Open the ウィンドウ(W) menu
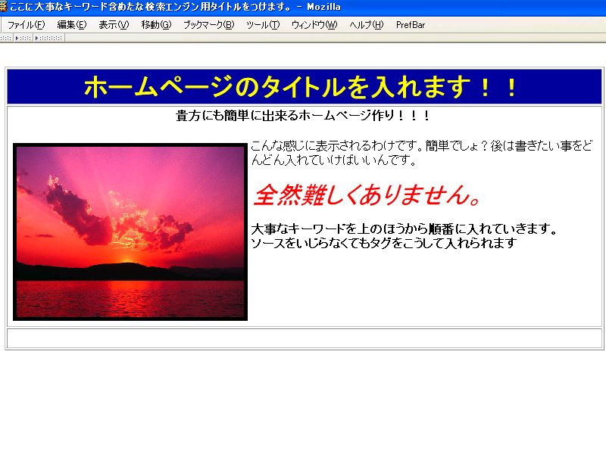 (x=314, y=25)
